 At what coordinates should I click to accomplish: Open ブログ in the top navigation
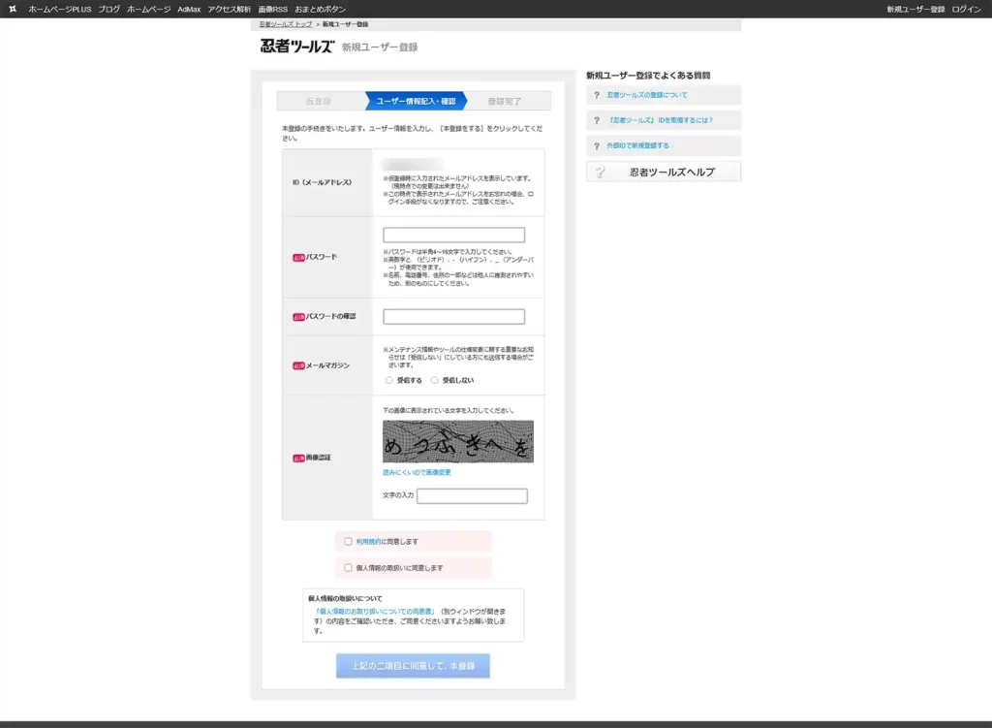[108, 9]
